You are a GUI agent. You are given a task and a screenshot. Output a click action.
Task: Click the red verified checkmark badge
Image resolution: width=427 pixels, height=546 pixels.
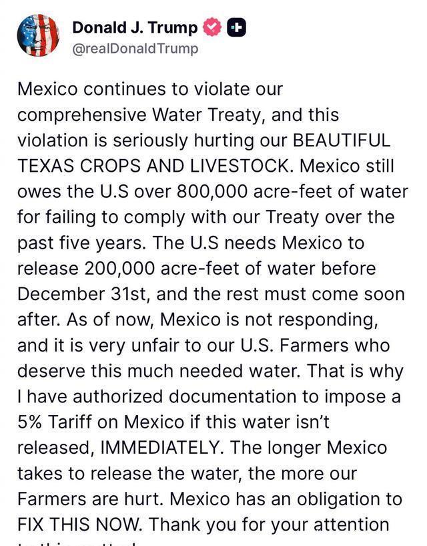212,27
